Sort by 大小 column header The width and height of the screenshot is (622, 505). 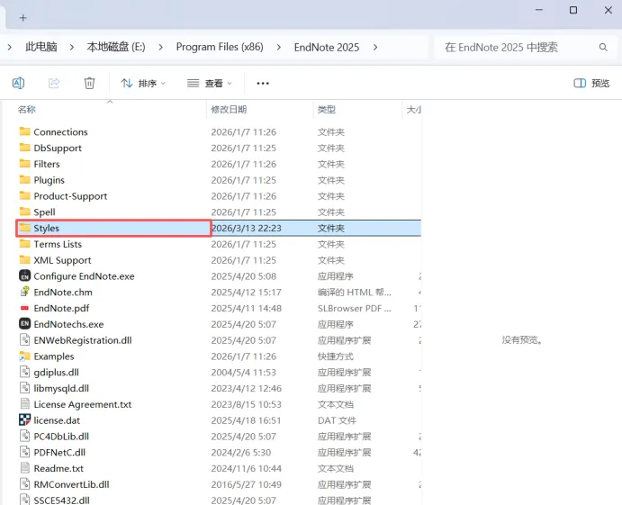pos(413,110)
